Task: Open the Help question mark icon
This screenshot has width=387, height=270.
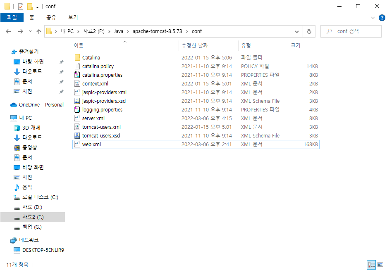Action: pyautogui.click(x=382, y=18)
